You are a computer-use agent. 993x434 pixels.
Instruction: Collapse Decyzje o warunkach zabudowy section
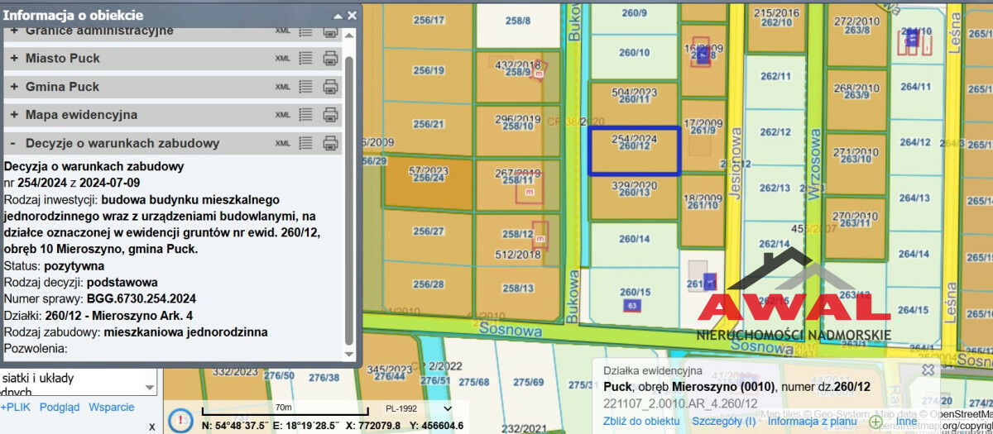tap(14, 143)
